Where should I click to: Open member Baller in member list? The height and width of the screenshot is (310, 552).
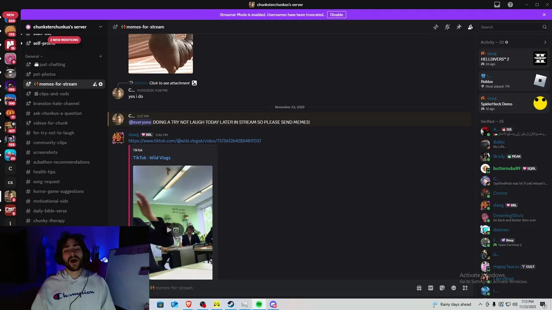pyautogui.click(x=514, y=144)
